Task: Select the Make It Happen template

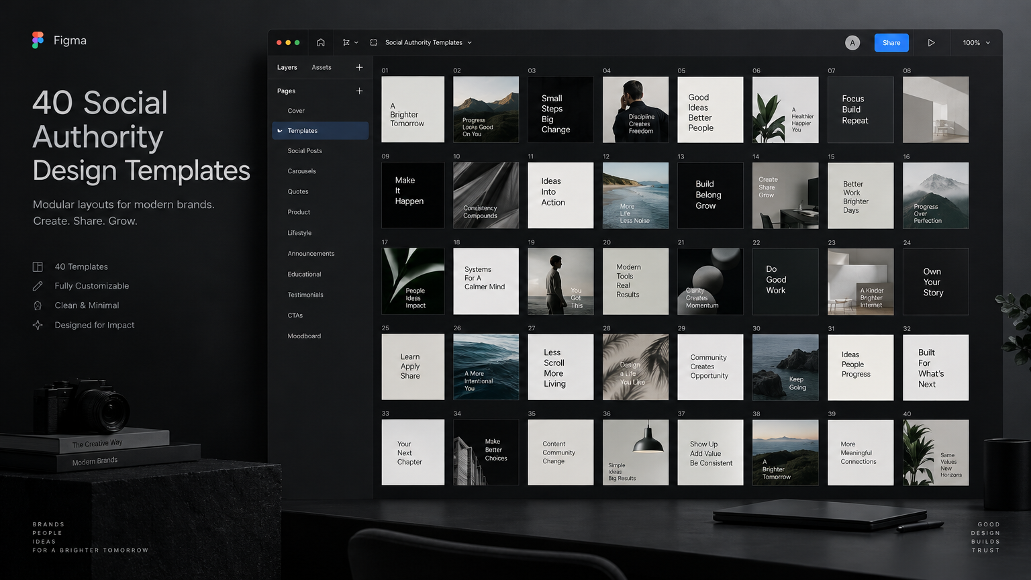Action: pos(413,195)
